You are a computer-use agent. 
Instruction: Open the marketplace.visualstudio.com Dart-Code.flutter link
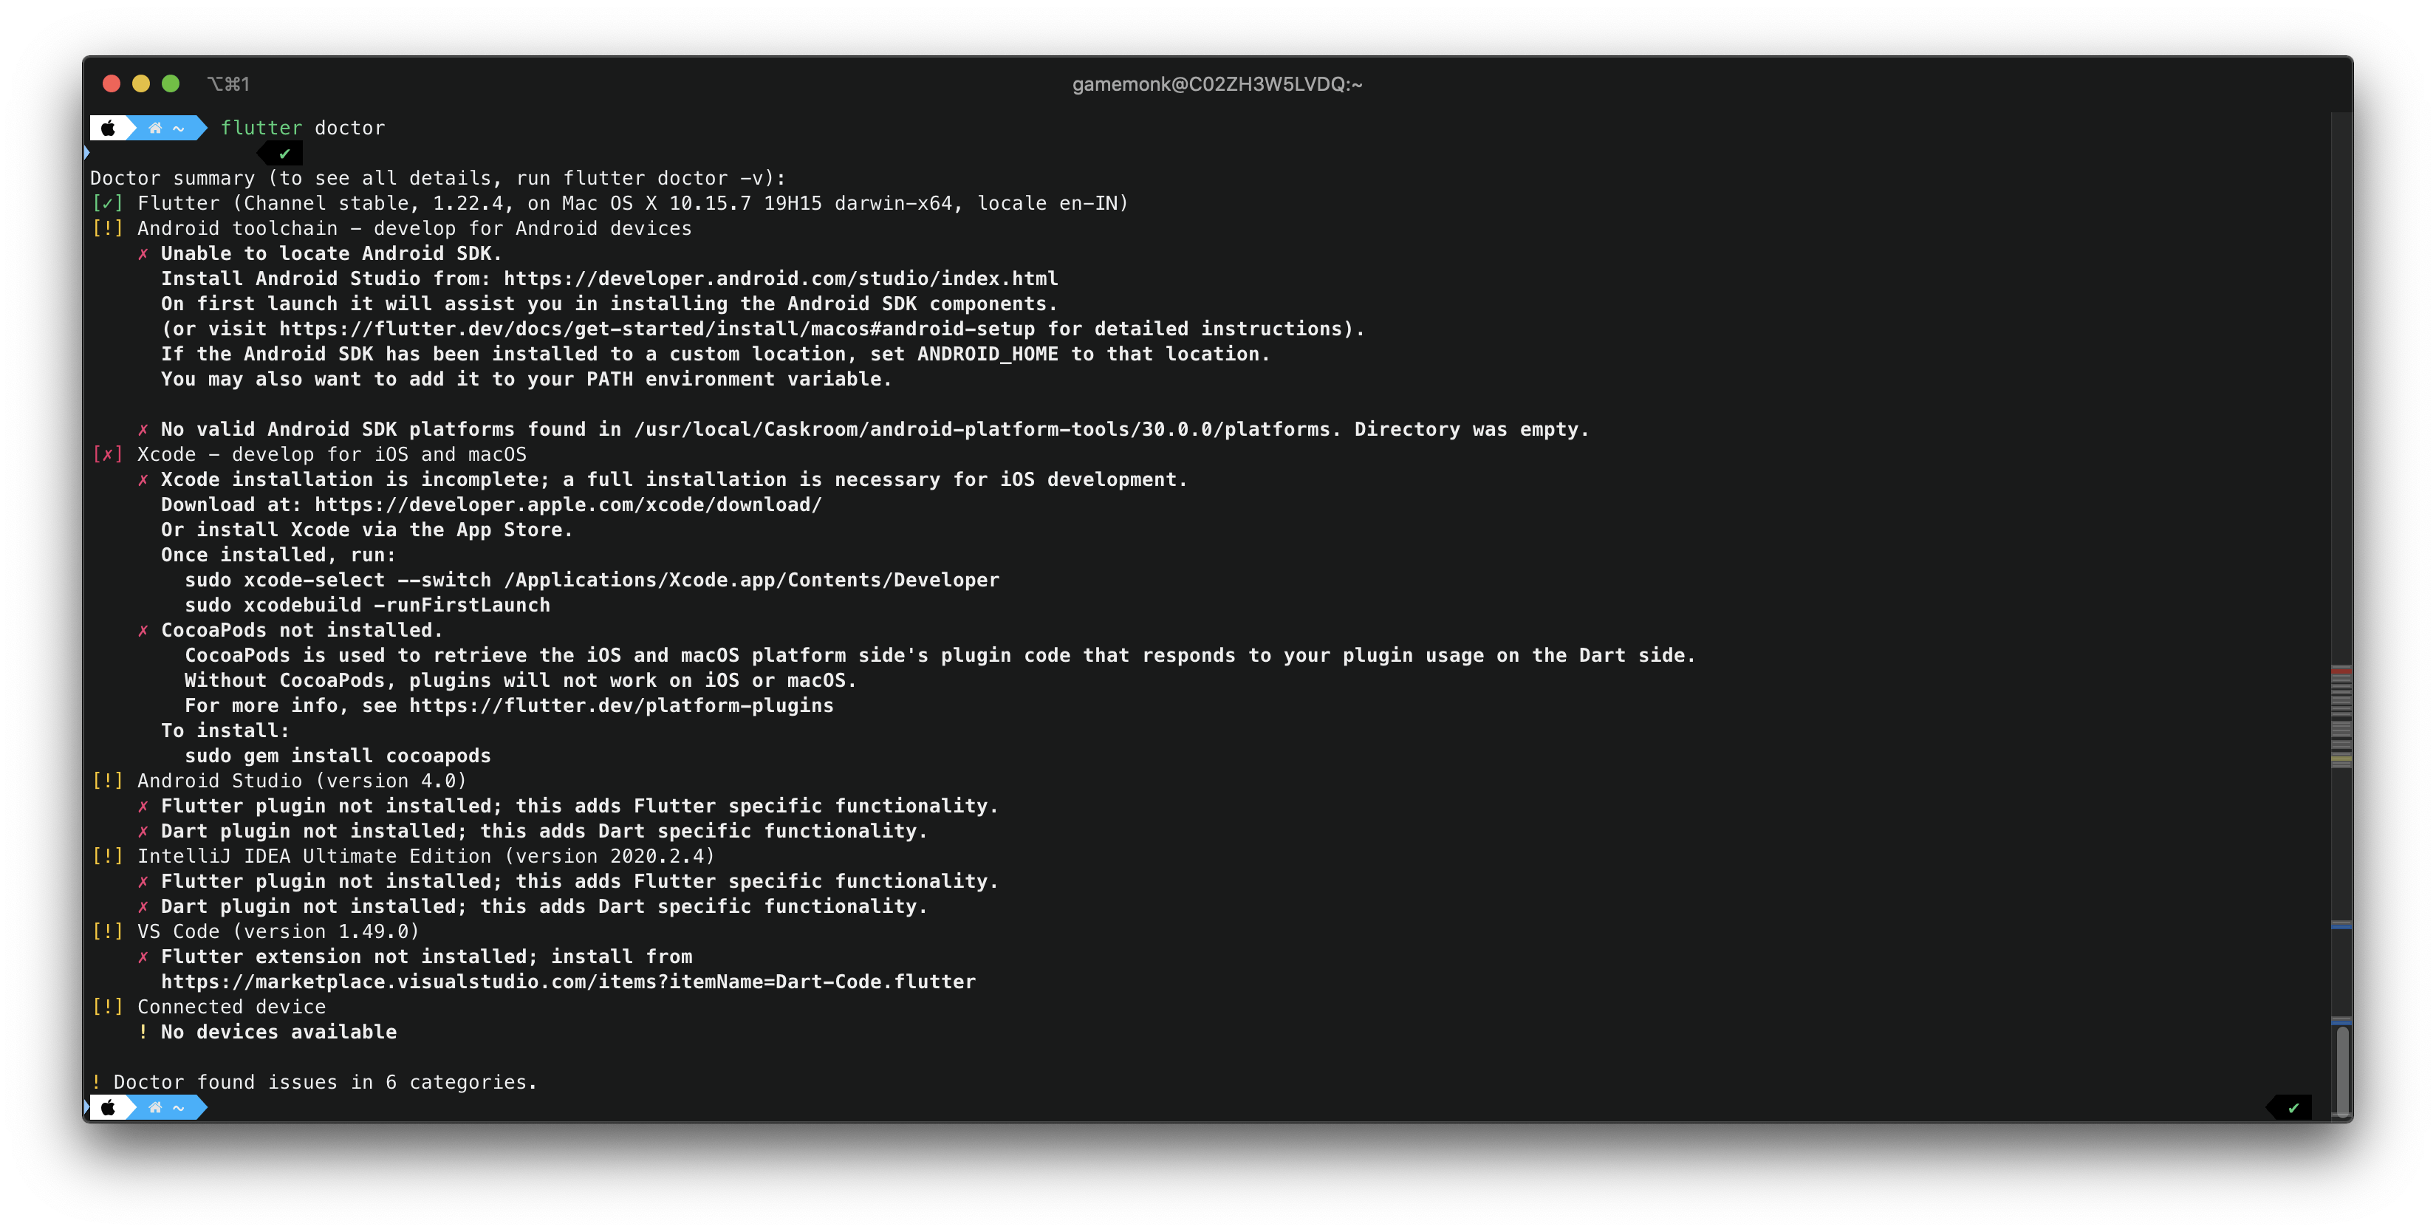tap(568, 982)
